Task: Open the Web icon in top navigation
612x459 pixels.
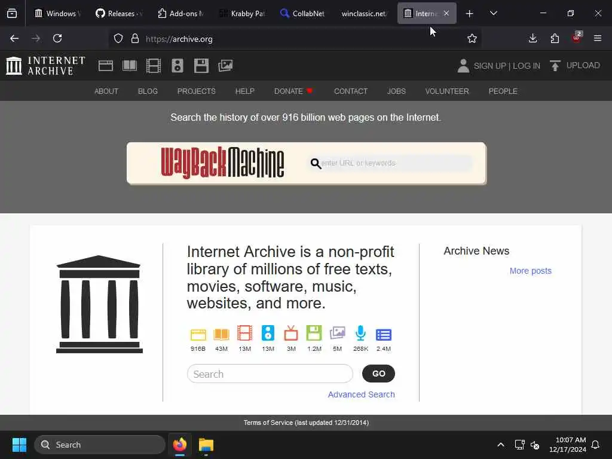Action: [106, 66]
